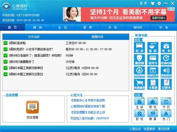Open the skin (t-shirt) icon in the title bar

click(153, 4)
